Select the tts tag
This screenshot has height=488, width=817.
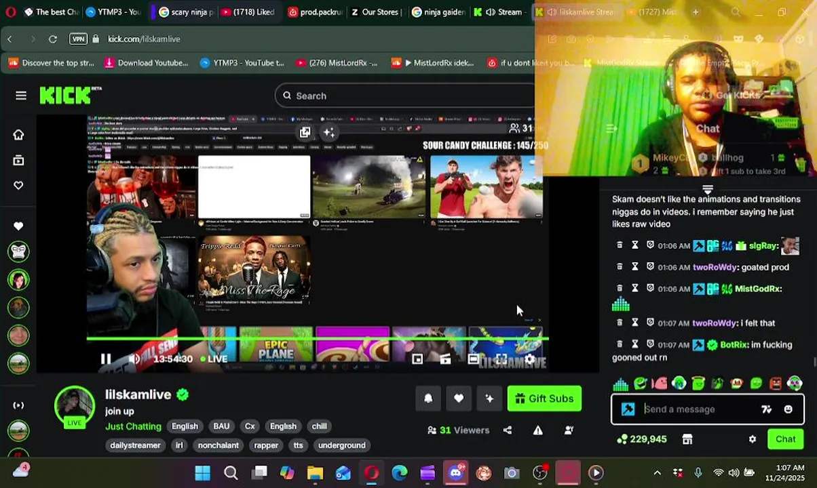pos(298,445)
